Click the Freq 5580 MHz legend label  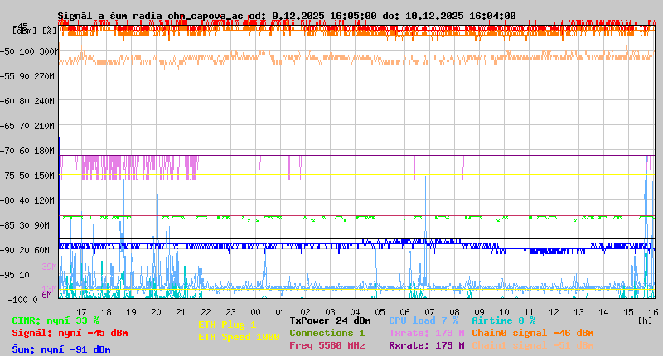[x=327, y=345]
